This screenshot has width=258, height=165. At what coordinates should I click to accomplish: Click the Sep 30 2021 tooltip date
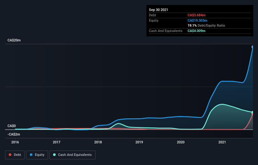pos(158,10)
